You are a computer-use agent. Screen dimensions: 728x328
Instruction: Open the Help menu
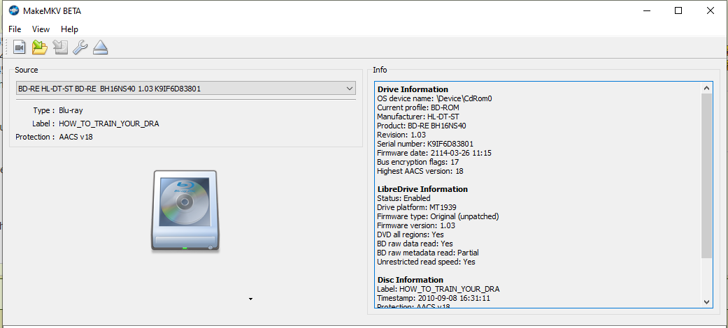69,29
